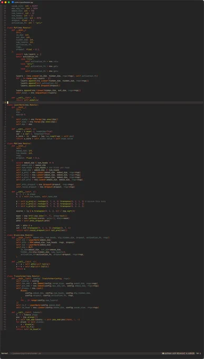Click the 'case "relu":' line
204x359 pixels.
click(27, 59)
